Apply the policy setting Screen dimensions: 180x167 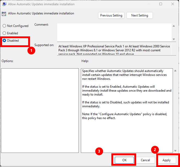click(166, 160)
